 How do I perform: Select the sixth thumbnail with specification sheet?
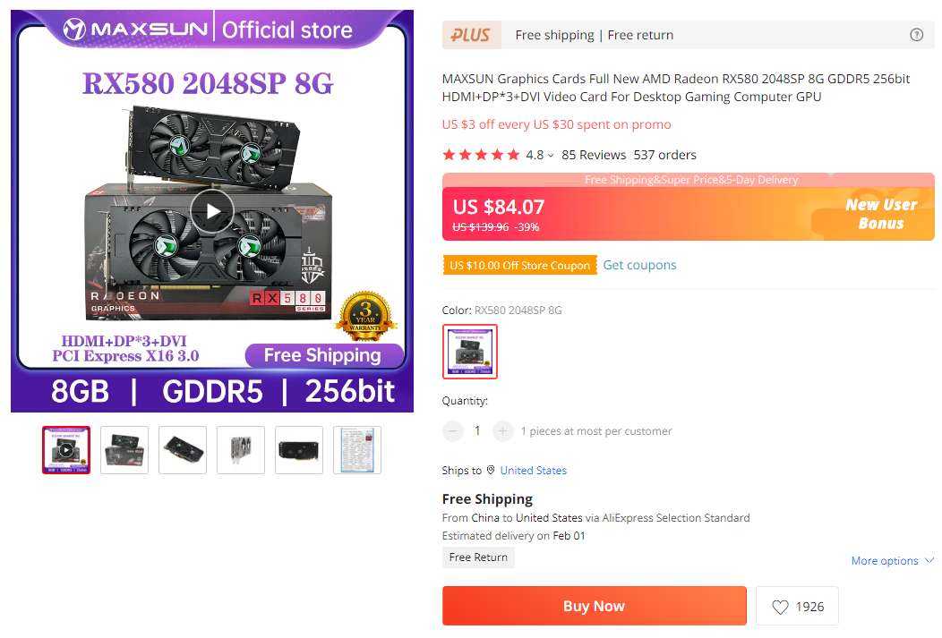click(357, 450)
